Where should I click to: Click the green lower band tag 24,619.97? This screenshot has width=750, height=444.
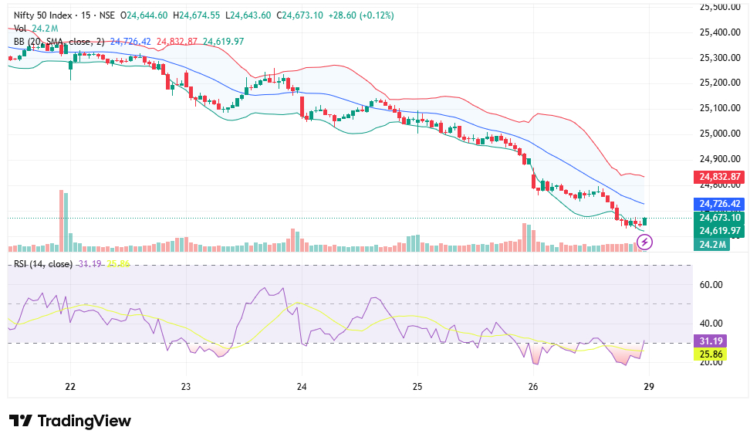click(720, 231)
